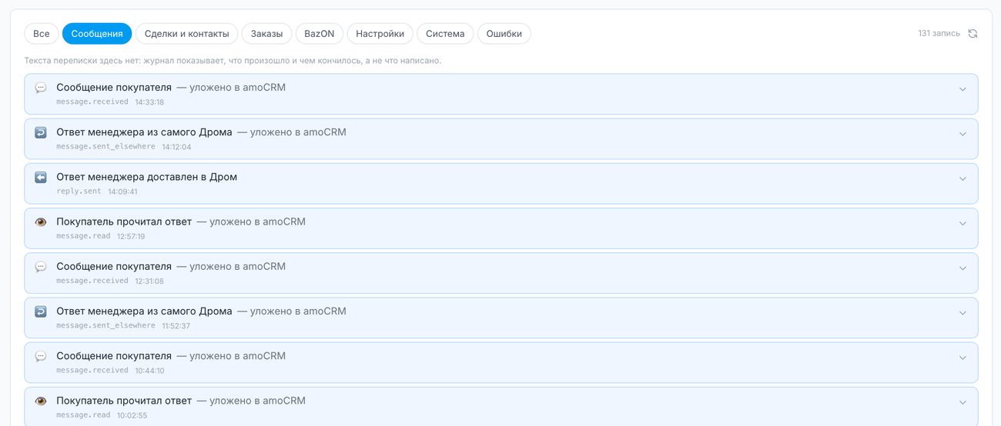The width and height of the screenshot is (1001, 426).
Task: Expand the 12:57:19 message.read row chevron
Action: [962, 223]
